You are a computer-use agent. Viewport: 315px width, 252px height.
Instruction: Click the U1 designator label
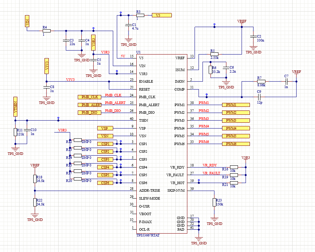(139, 52)
